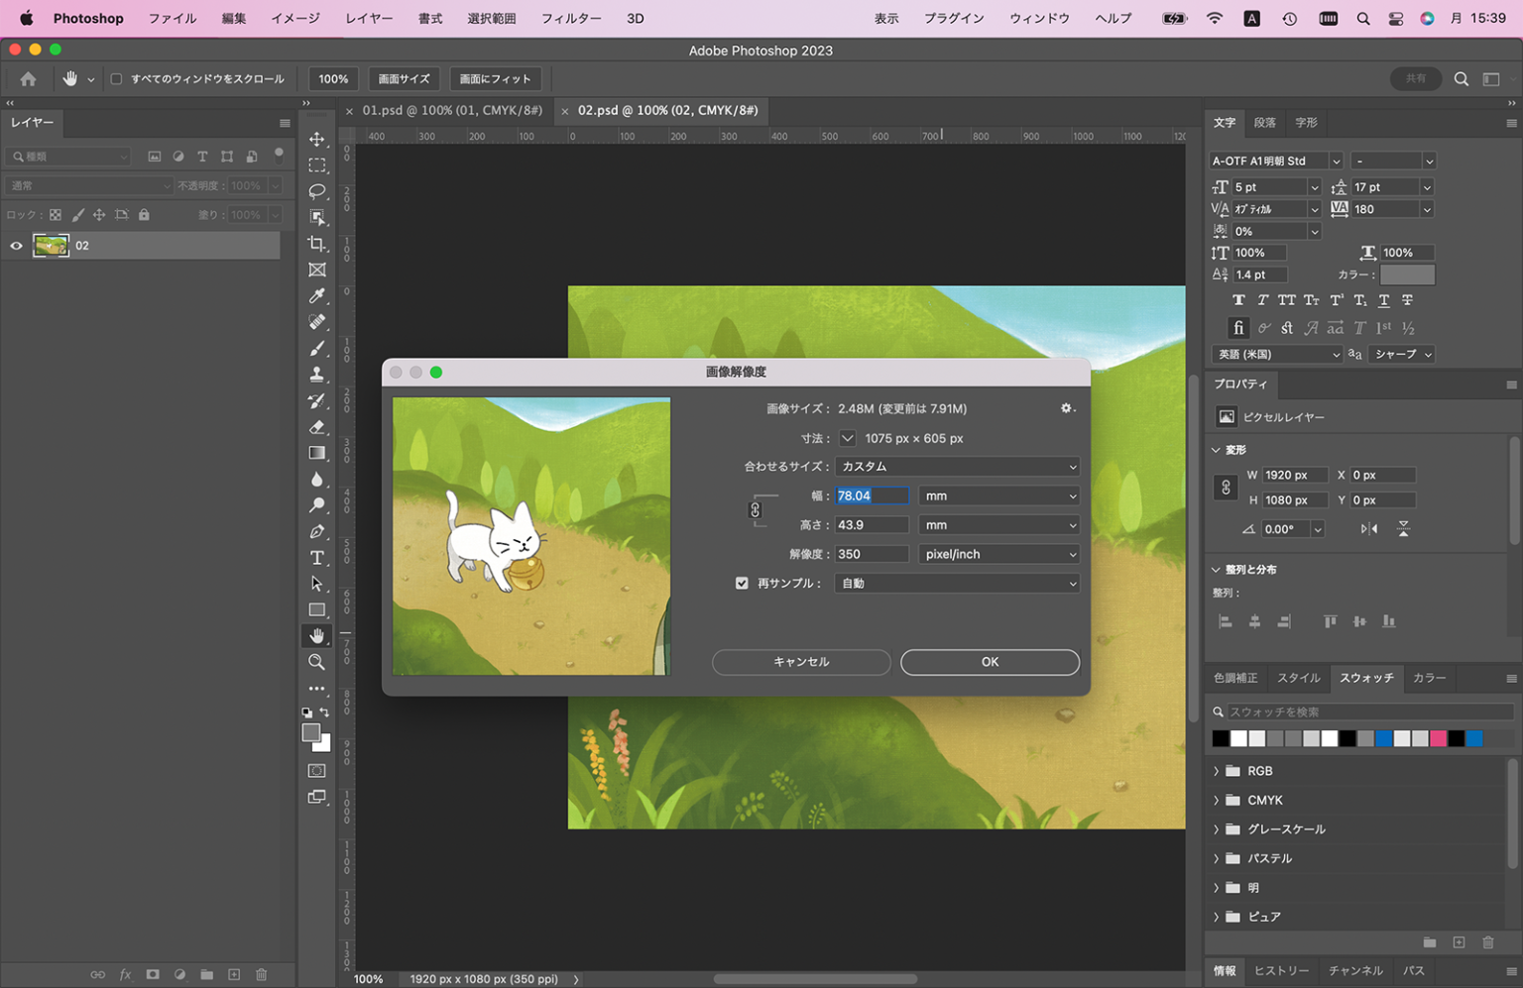Viewport: 1523px width, 988px height.
Task: Open the 合わせるサイズ dropdown
Action: point(957,467)
